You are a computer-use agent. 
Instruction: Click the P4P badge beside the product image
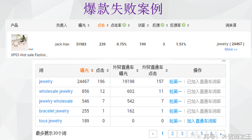click(31, 50)
